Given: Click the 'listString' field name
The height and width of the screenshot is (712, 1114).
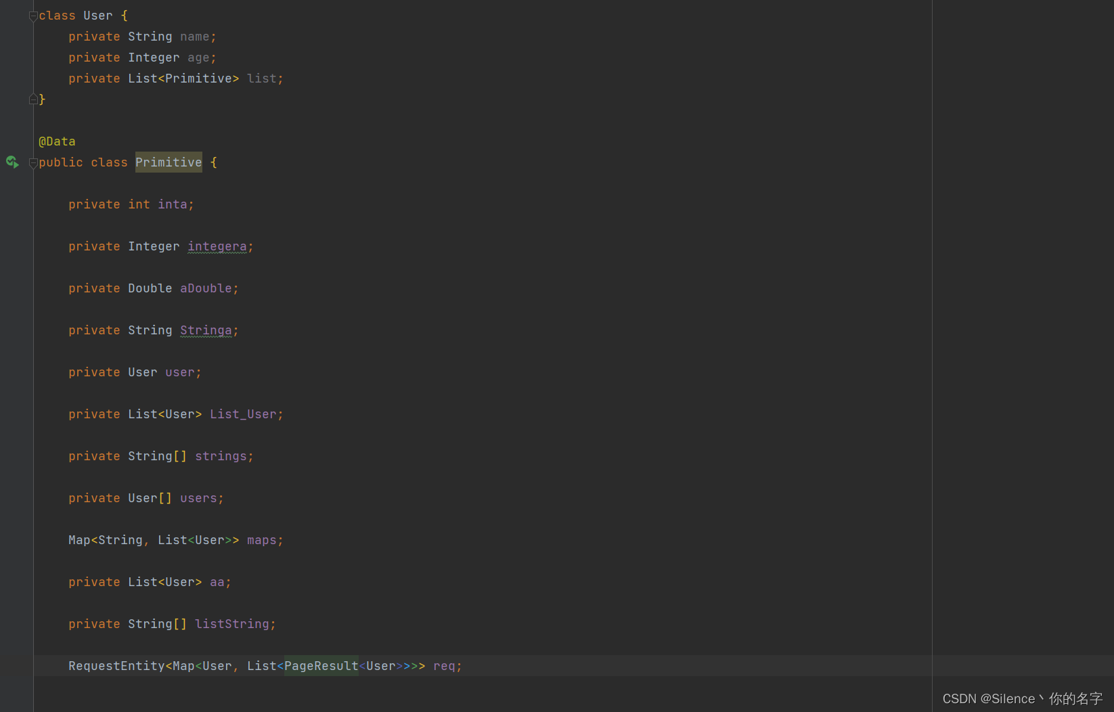Looking at the screenshot, I should 232,624.
